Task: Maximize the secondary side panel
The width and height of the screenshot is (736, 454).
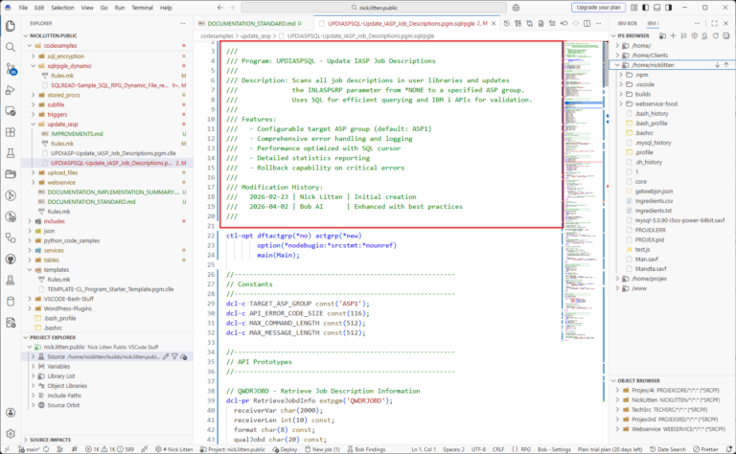Action: pyautogui.click(x=714, y=23)
